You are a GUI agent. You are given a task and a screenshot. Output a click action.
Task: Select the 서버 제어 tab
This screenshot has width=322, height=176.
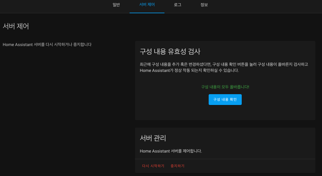pyautogui.click(x=147, y=5)
